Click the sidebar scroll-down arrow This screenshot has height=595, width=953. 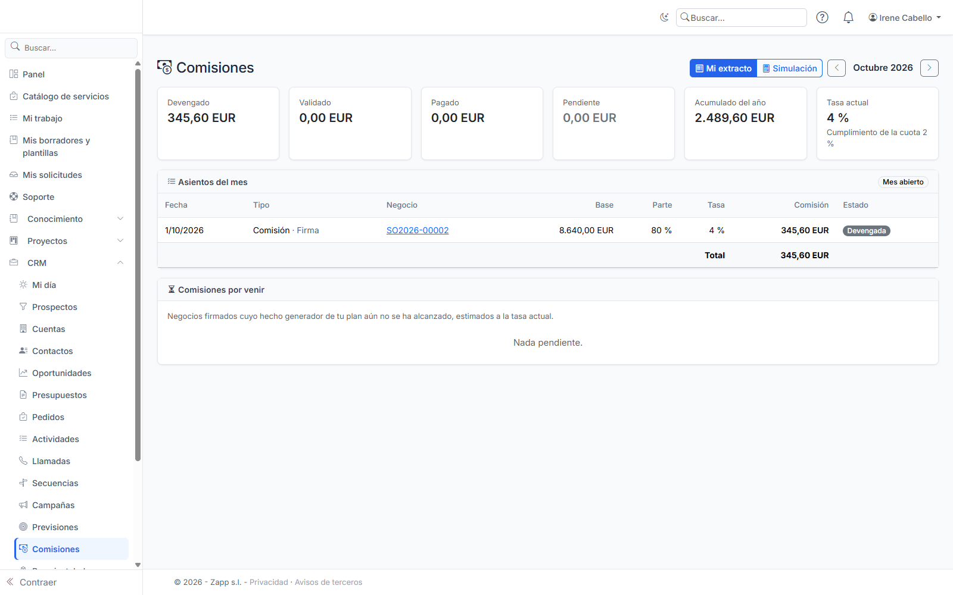[138, 565]
